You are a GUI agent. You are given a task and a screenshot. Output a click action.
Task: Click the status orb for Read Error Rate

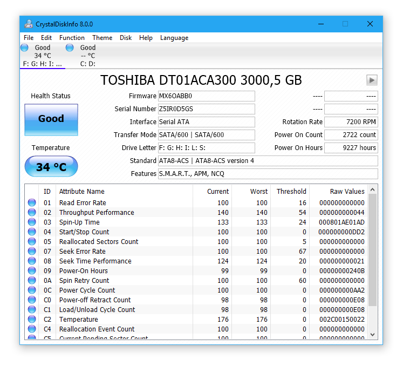pos(32,202)
